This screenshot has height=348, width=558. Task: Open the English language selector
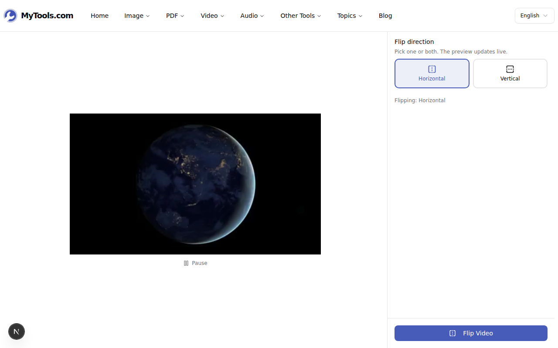[534, 16]
